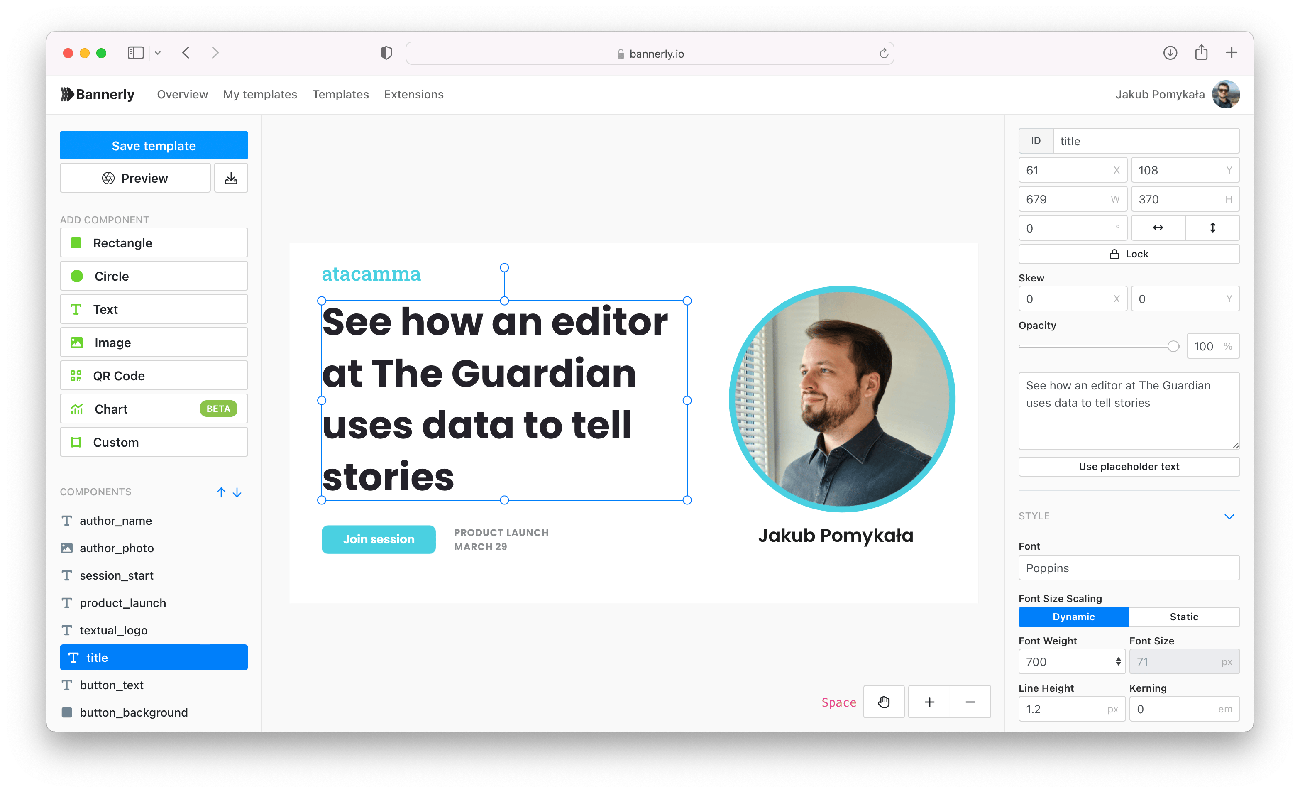Screen dimensions: 1300x793
Task: Flip vertically with the vertical arrows icon
Action: 1212,228
